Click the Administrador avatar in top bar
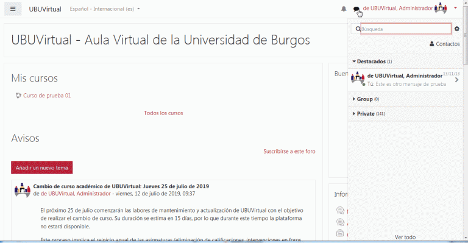 (x=441, y=9)
